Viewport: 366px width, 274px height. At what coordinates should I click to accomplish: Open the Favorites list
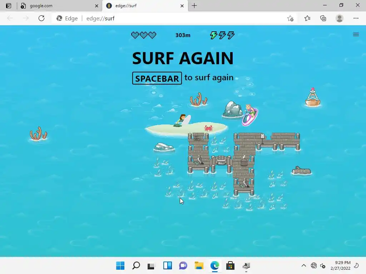click(x=307, y=18)
